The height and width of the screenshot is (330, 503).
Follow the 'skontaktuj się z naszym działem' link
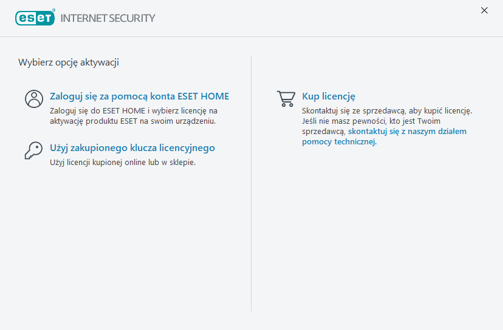coord(407,131)
